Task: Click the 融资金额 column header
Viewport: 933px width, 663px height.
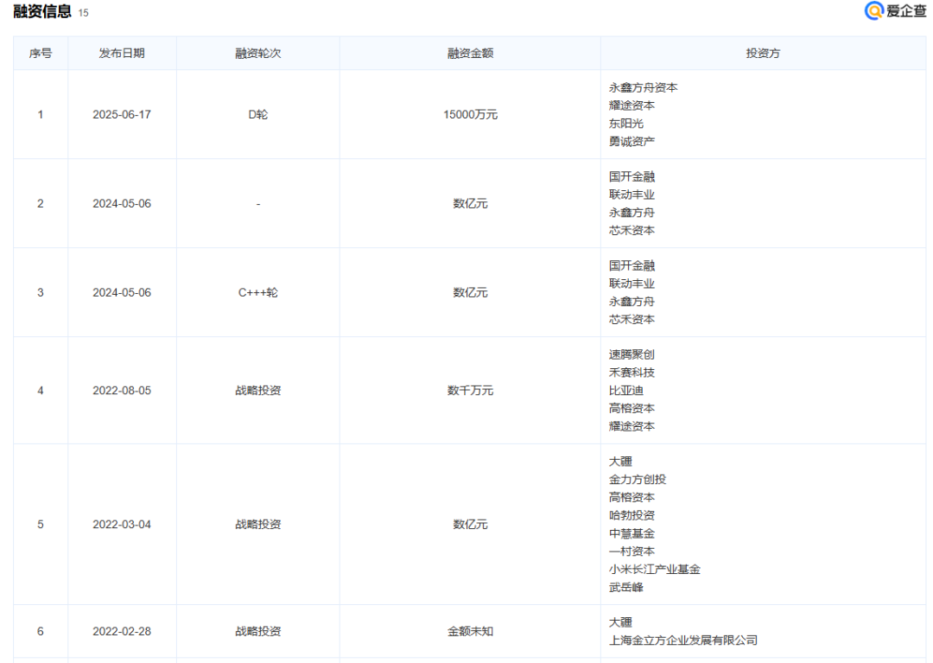Action: (470, 53)
